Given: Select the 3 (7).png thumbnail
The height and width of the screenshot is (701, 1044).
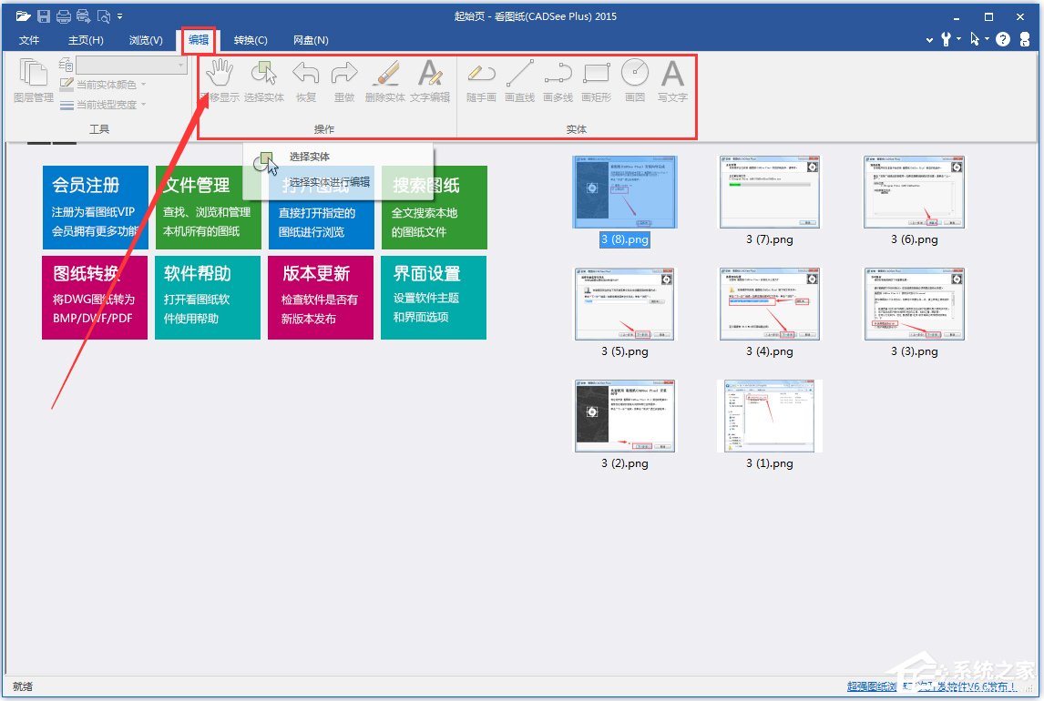Looking at the screenshot, I should [x=769, y=191].
